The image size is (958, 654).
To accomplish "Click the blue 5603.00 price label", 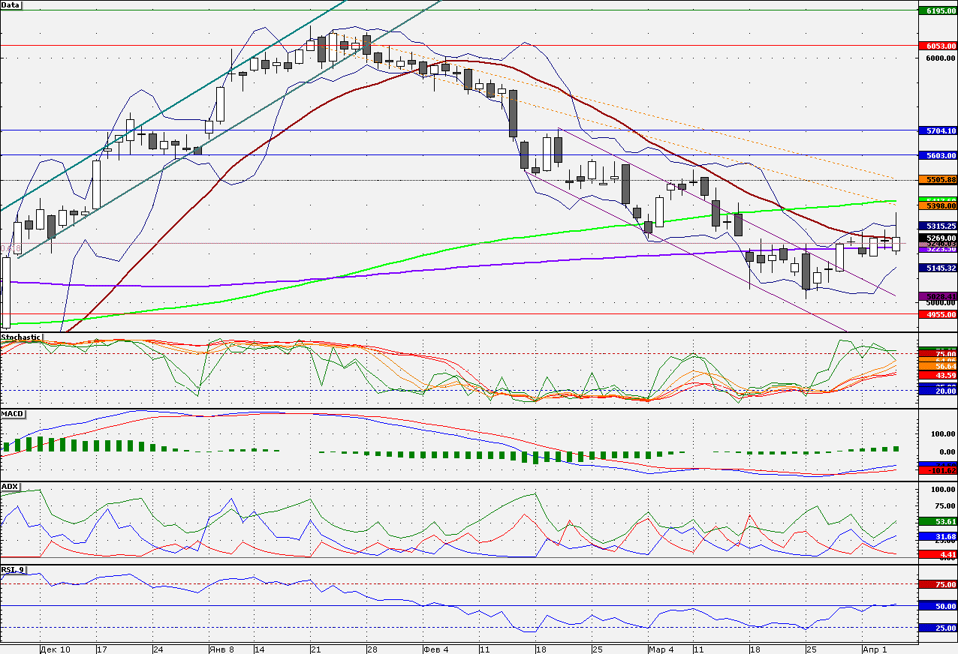I will coord(937,155).
